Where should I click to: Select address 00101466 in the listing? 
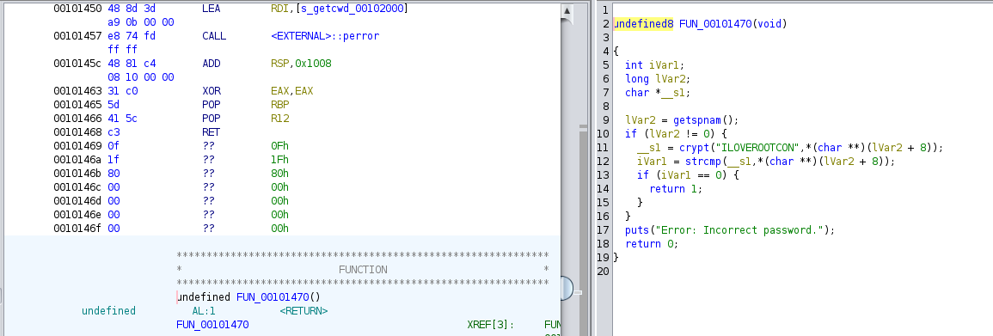tap(77, 119)
